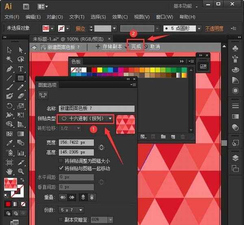
Task: Activate the Hand tool
Action: coord(10,171)
